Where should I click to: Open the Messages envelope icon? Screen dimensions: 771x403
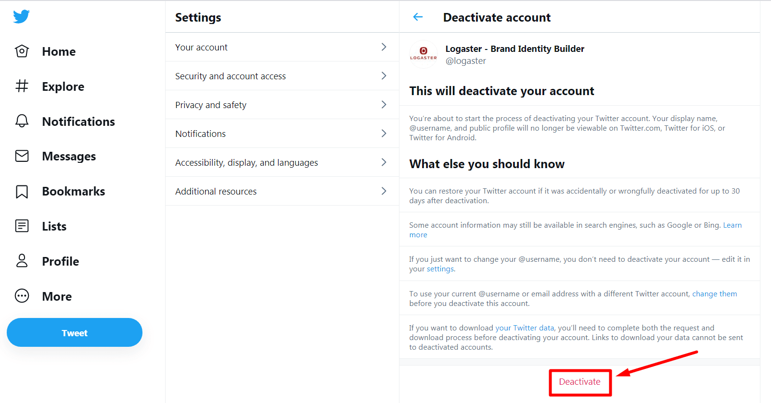coord(22,156)
